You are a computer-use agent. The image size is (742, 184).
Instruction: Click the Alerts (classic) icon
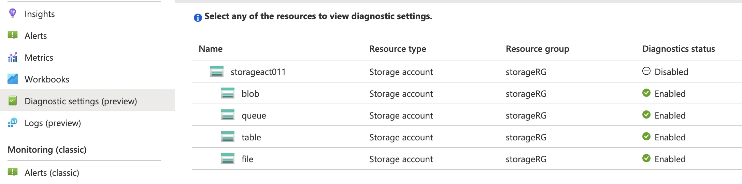pos(13,172)
